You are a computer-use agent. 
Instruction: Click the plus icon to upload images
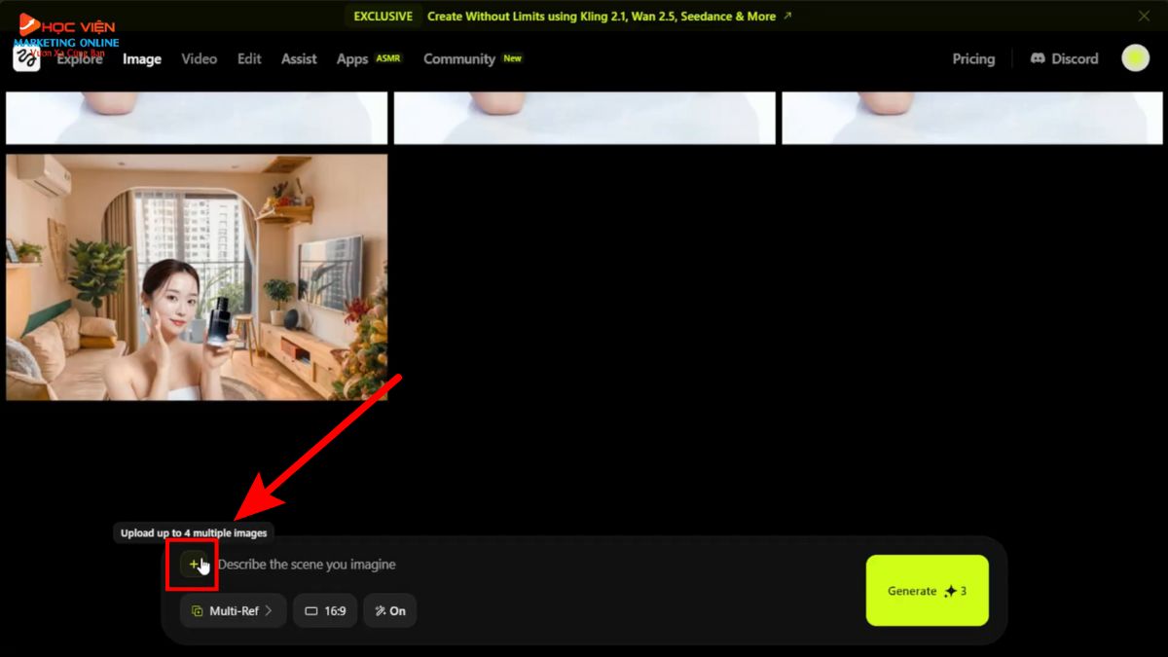[x=193, y=565]
